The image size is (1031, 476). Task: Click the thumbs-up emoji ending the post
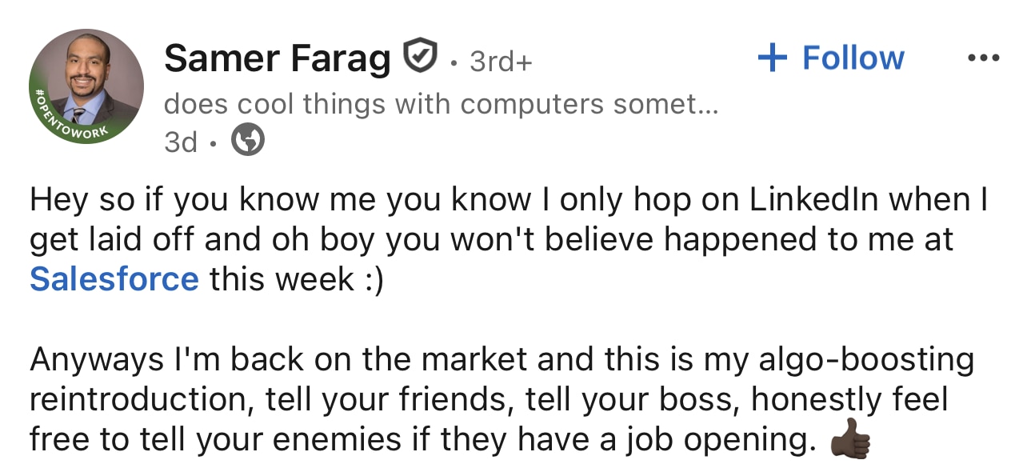click(849, 438)
